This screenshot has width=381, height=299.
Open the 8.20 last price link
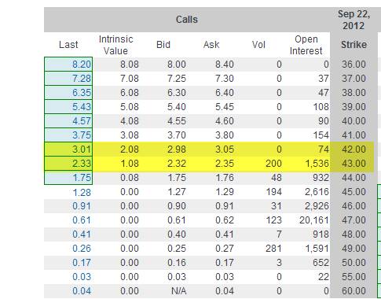pos(82,65)
